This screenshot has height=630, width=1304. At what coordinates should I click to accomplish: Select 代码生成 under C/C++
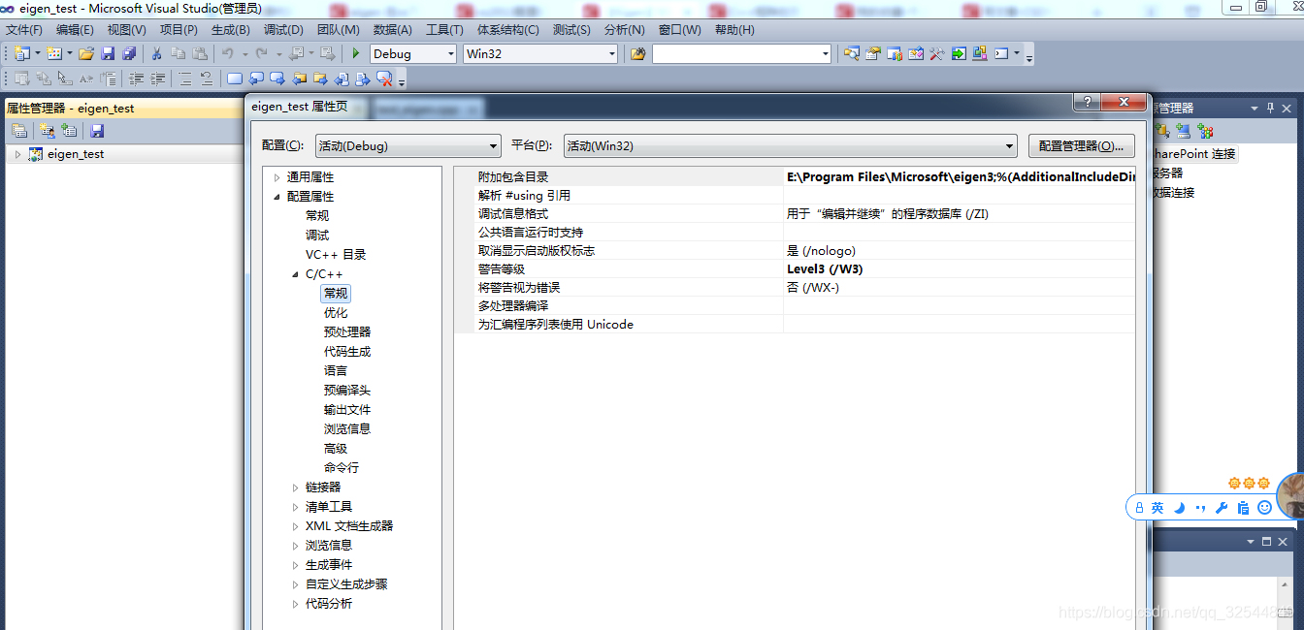[x=347, y=352]
